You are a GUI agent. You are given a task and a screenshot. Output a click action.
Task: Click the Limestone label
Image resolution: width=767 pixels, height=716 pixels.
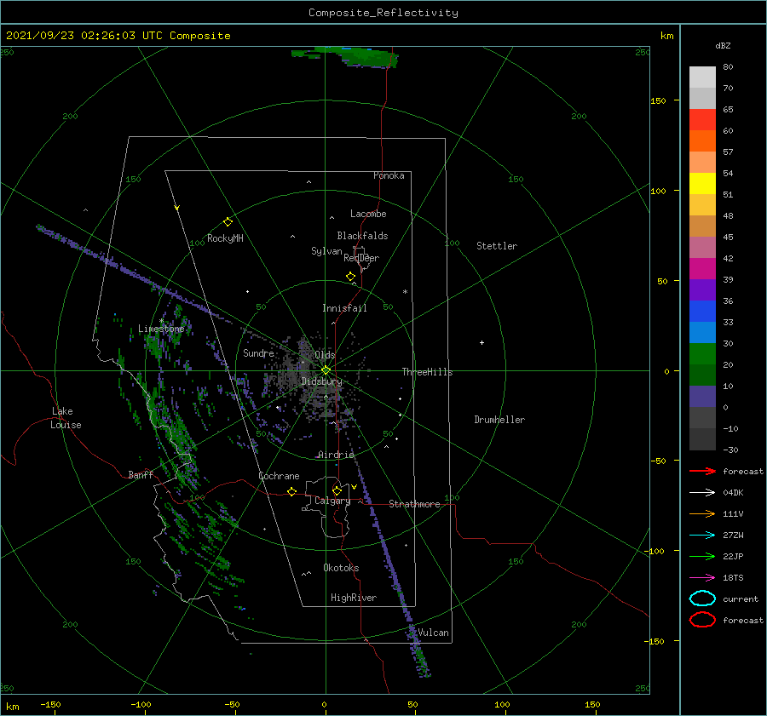tap(161, 329)
